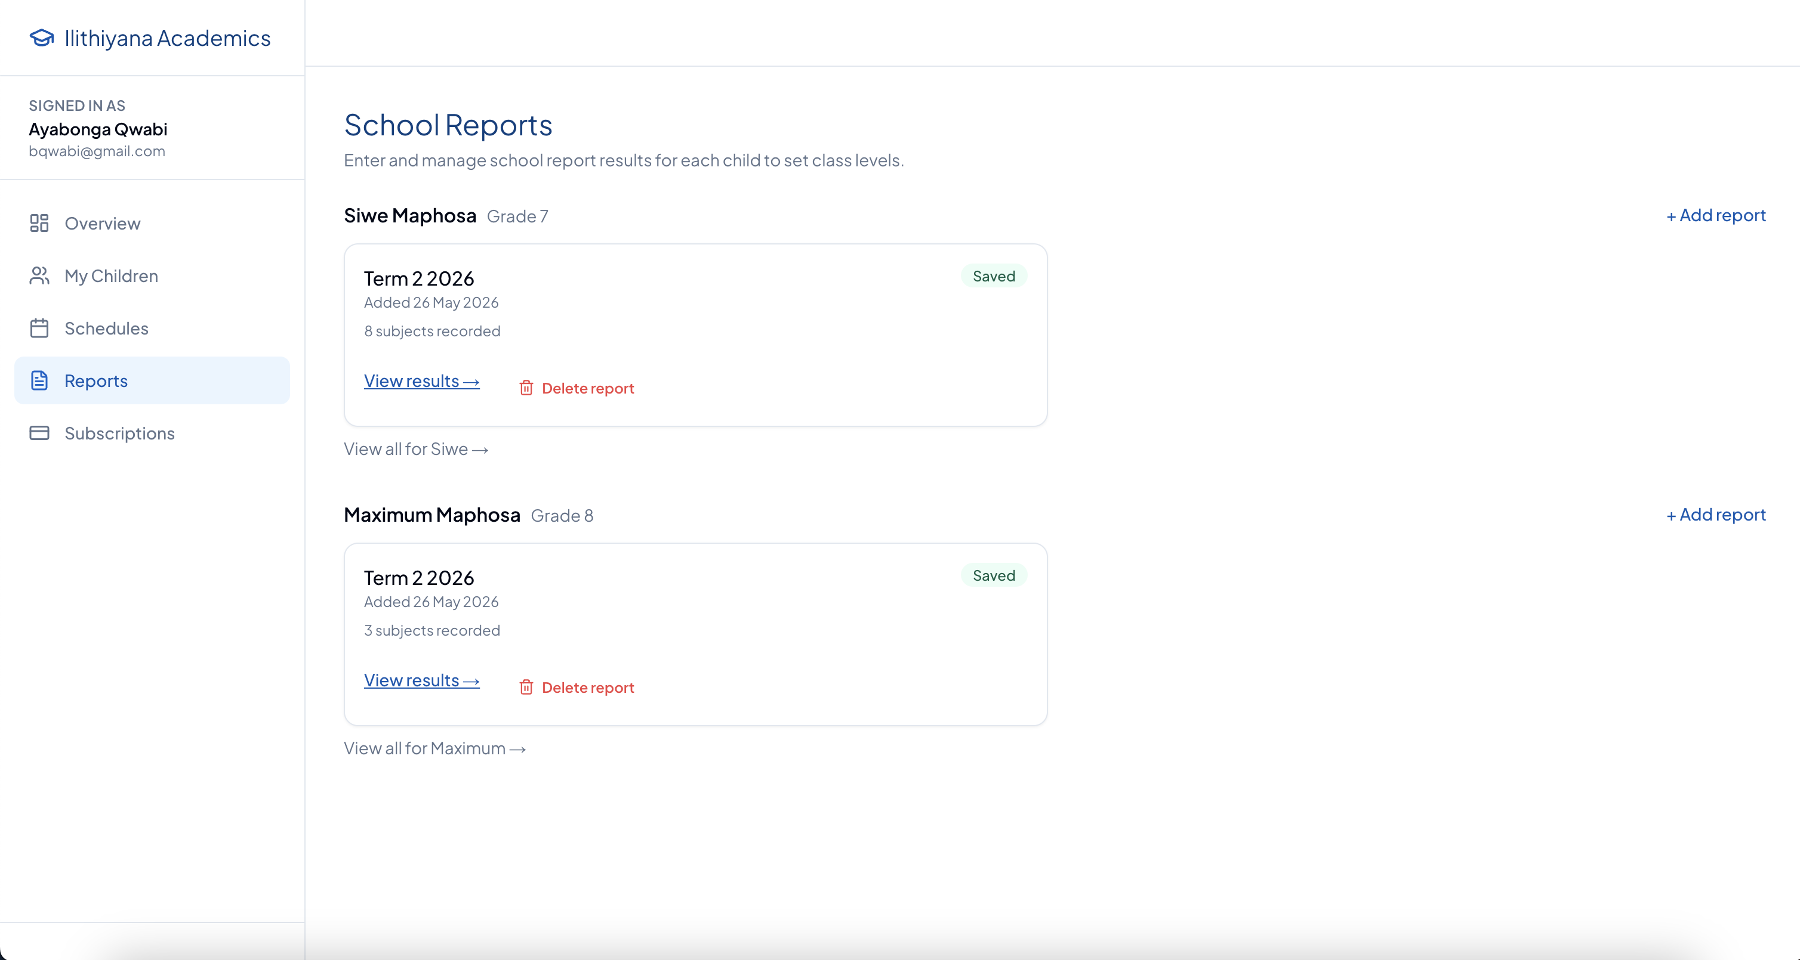Click Ilithiyana Academics brand title
This screenshot has width=1800, height=960.
[x=167, y=38]
